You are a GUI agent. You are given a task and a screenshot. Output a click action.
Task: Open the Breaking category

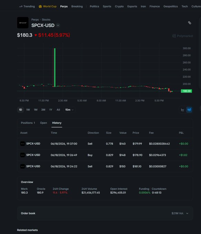click(x=77, y=7)
